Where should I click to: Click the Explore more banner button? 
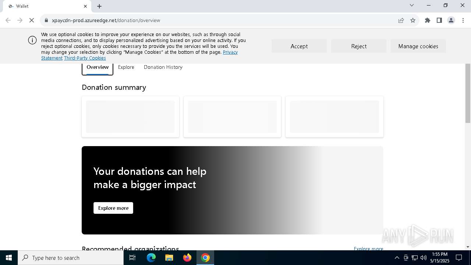pos(113,208)
